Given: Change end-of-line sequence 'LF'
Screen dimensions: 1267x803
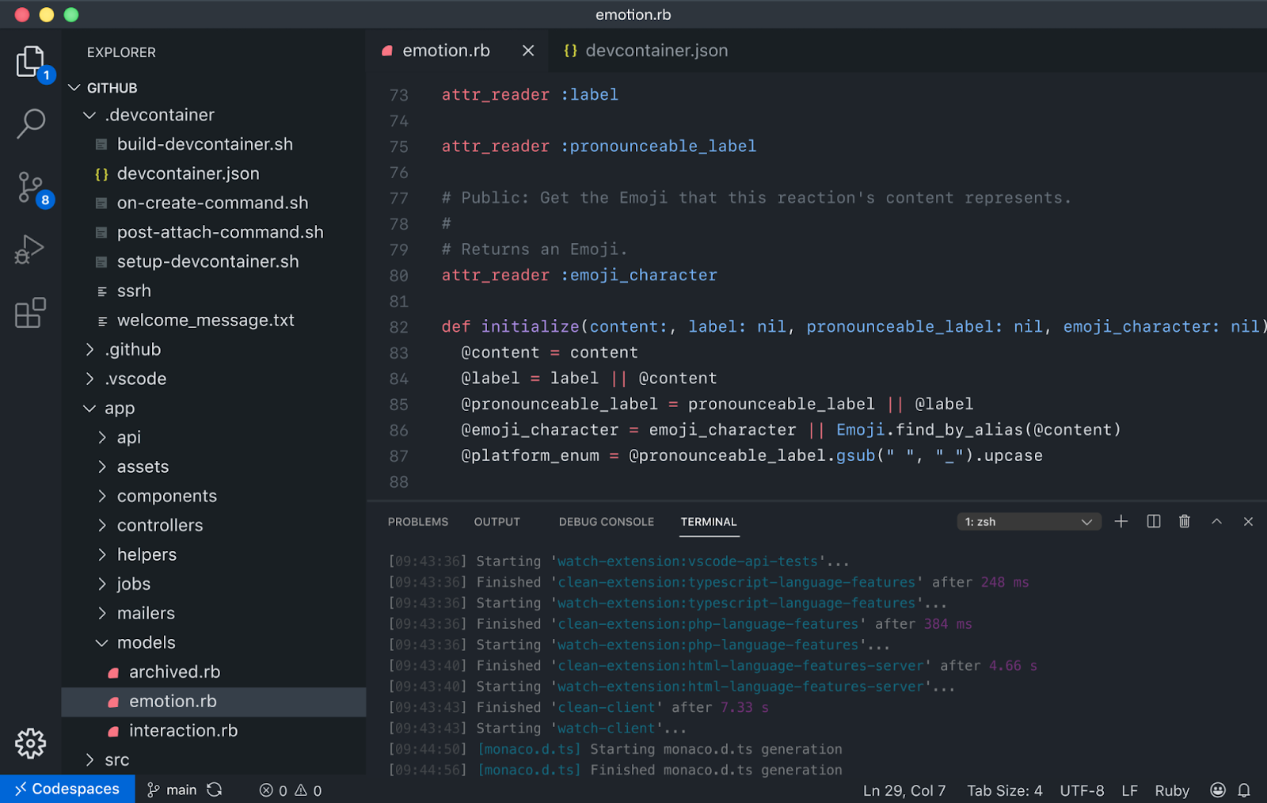Looking at the screenshot, I should [x=1129, y=790].
